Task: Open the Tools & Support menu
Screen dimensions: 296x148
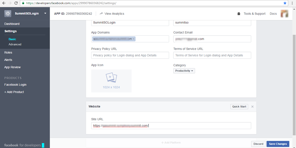Action: (254, 14)
